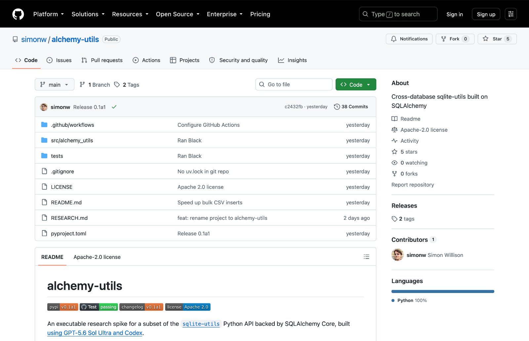
Task: Open the 38 Commits history
Action: (x=351, y=107)
